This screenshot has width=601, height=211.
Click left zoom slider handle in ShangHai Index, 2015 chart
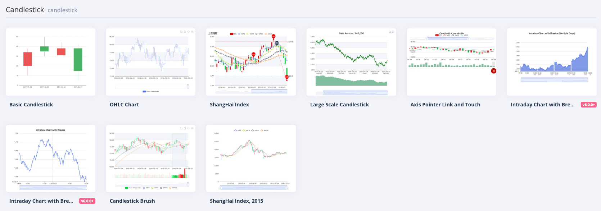click(220, 188)
